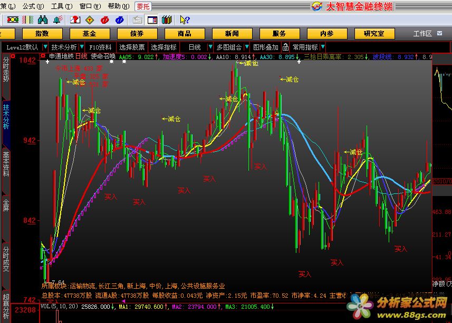Click the lock icon beside 图形叠加
The height and width of the screenshot is (323, 452).
point(285,47)
